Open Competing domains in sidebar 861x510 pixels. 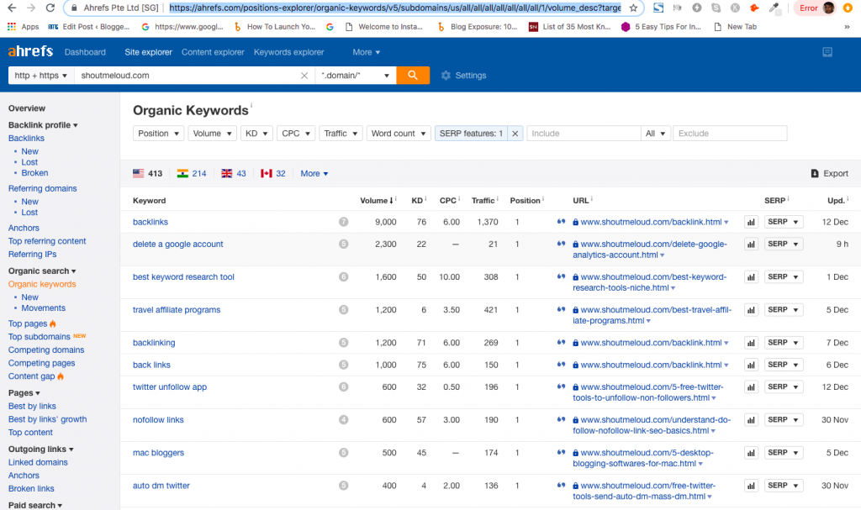tap(46, 350)
